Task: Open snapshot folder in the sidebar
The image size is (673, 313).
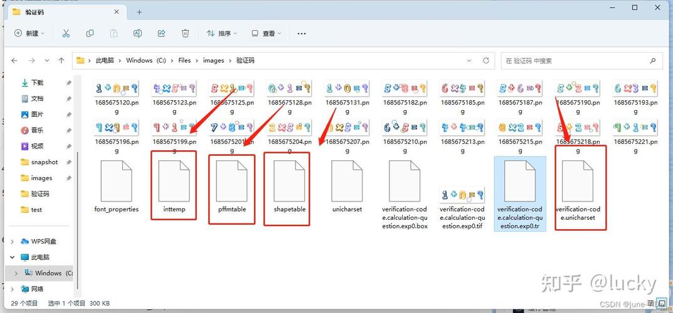Action: [45, 162]
